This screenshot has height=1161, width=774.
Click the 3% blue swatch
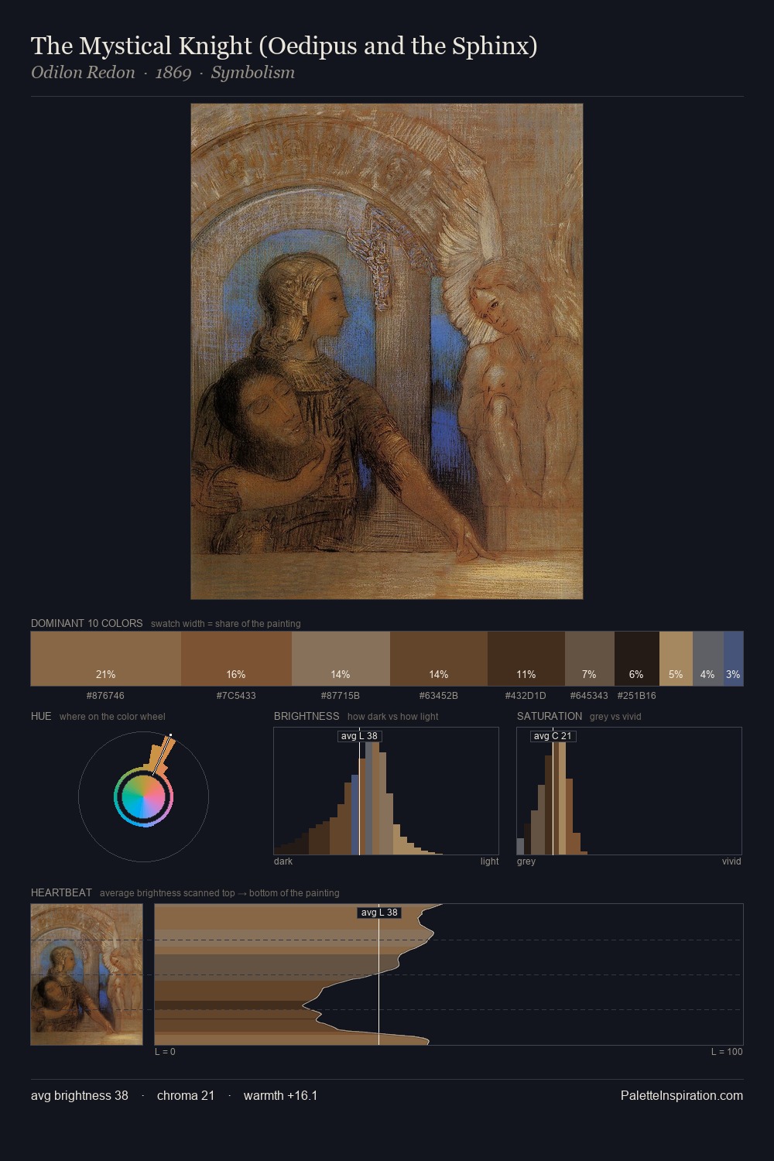pyautogui.click(x=734, y=659)
